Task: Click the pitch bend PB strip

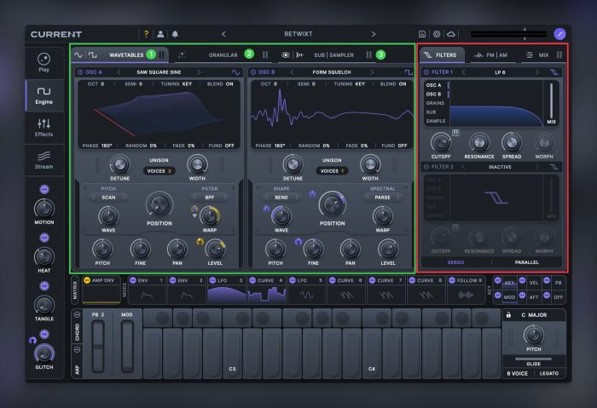Action: pos(98,346)
